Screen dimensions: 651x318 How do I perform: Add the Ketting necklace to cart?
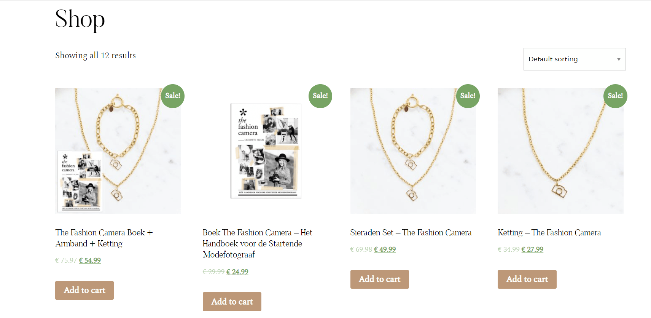[527, 279]
